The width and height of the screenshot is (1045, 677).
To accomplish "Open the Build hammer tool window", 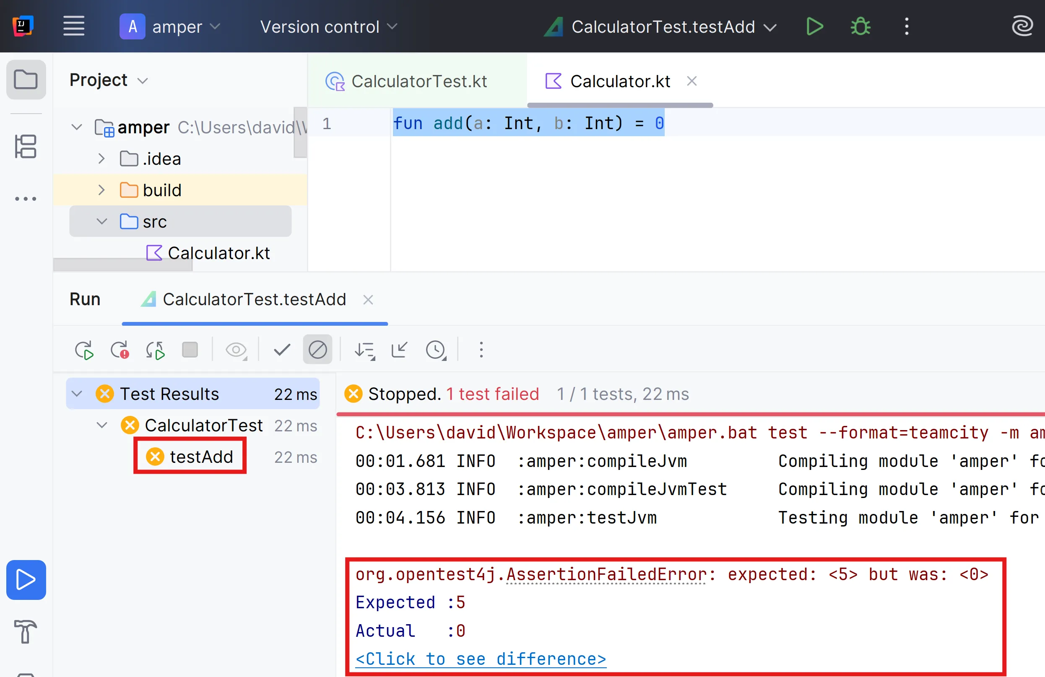I will 26,631.
